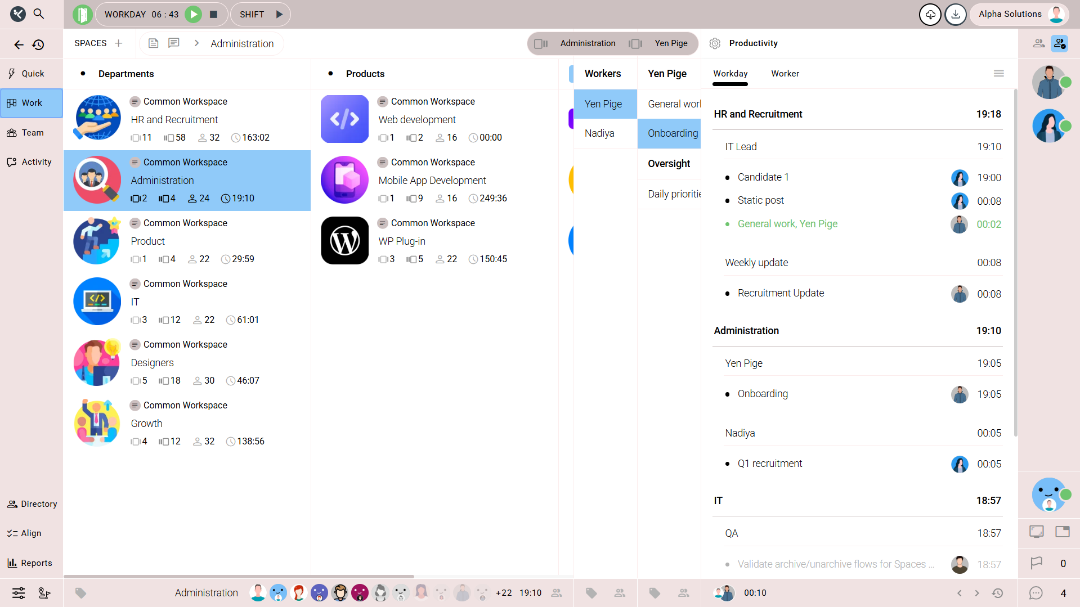Go to next page arrow in footer
Image resolution: width=1080 pixels, height=607 pixels.
pos(977,593)
